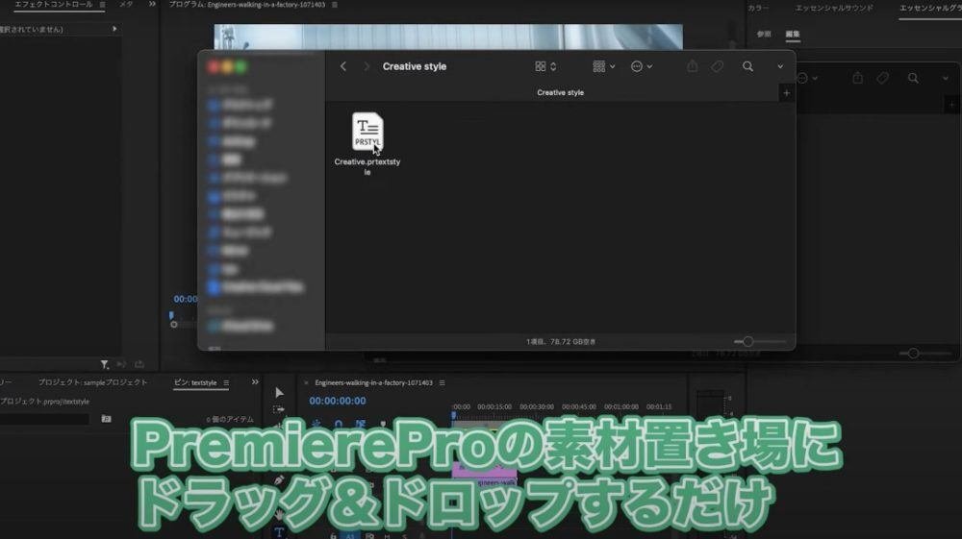
Task: Open the Color panel tab
Action: (758, 8)
